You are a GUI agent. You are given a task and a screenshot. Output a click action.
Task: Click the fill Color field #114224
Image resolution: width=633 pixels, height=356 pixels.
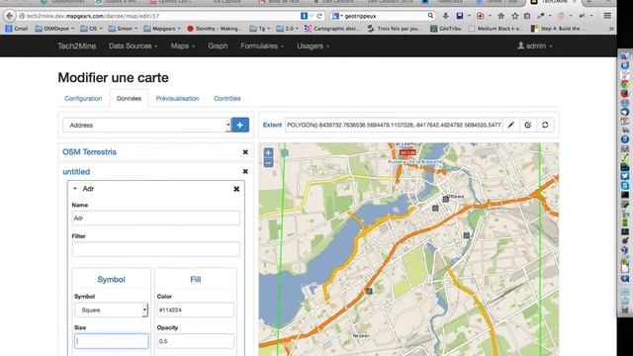196,310
